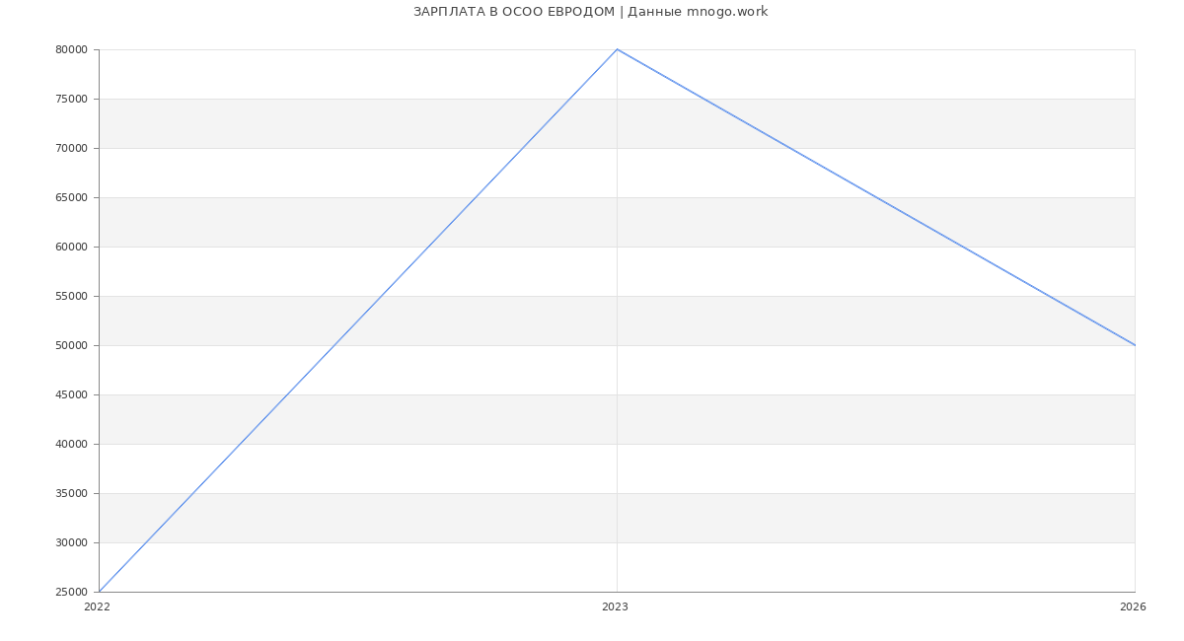The image size is (1184, 641).
Task: Click the 2026 x-axis label
Action: 1133,607
